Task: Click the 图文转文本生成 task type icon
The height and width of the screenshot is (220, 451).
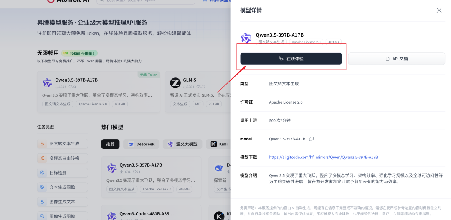Action: (42, 144)
